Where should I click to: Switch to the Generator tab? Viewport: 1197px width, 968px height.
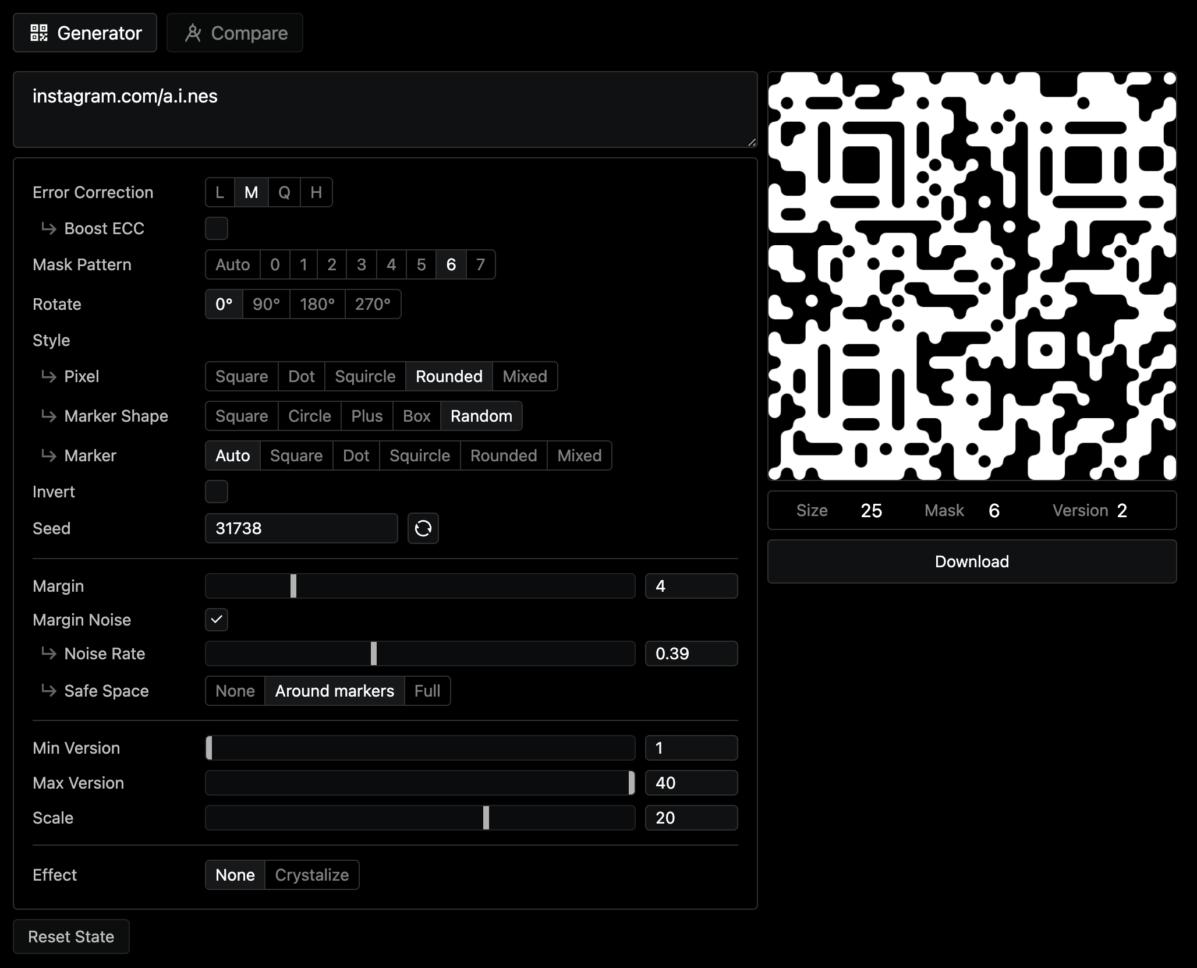coord(85,33)
